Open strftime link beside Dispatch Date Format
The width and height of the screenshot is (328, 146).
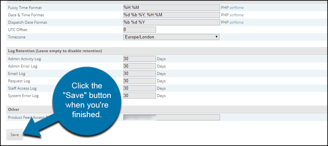coord(237,22)
